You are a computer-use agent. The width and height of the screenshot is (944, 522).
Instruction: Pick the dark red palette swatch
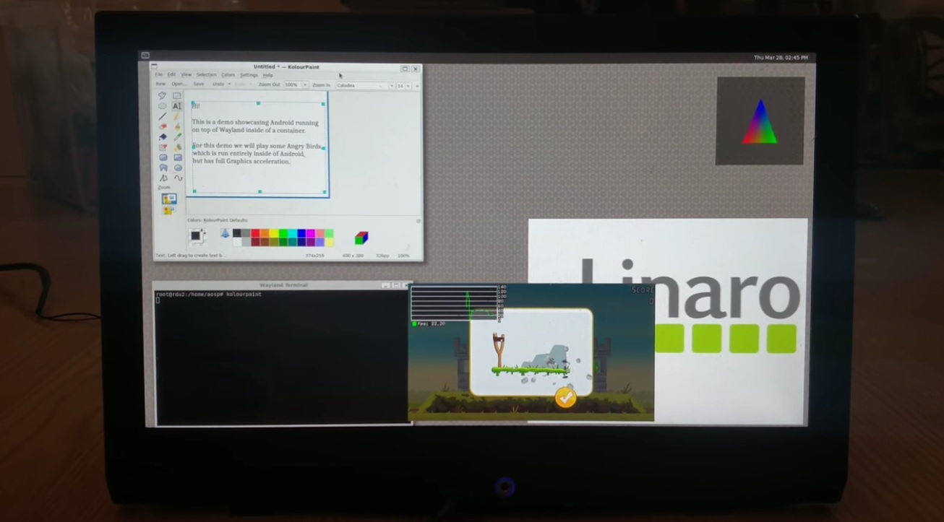click(255, 242)
